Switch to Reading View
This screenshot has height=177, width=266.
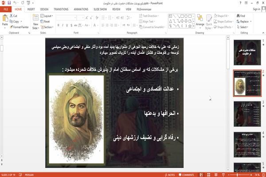coord(216,175)
